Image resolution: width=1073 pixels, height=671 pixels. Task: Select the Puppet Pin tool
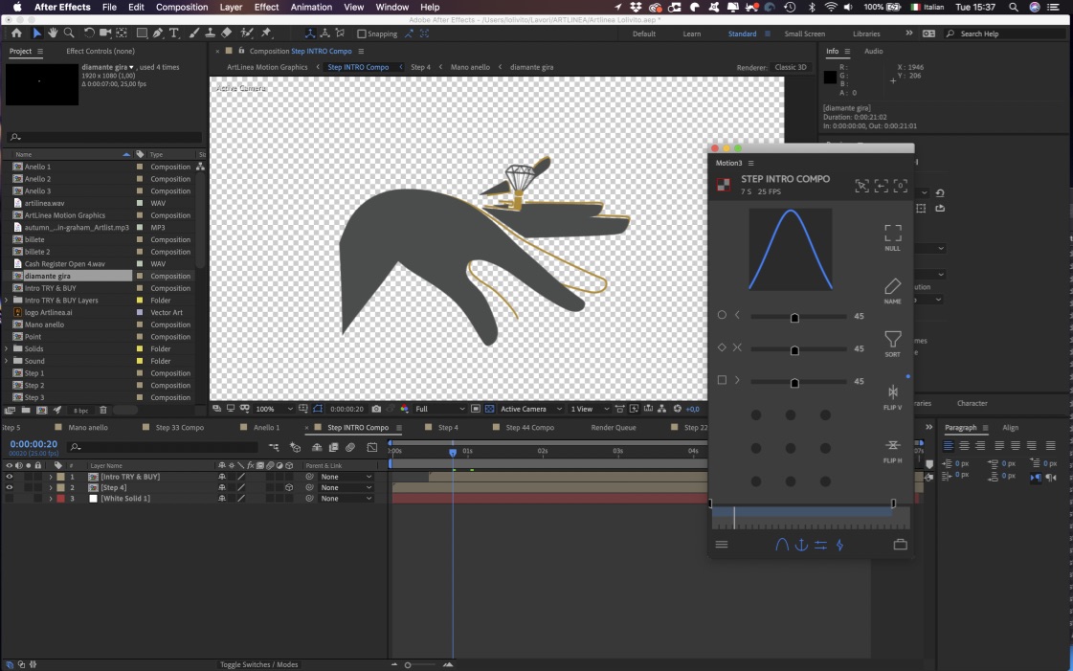click(x=266, y=33)
